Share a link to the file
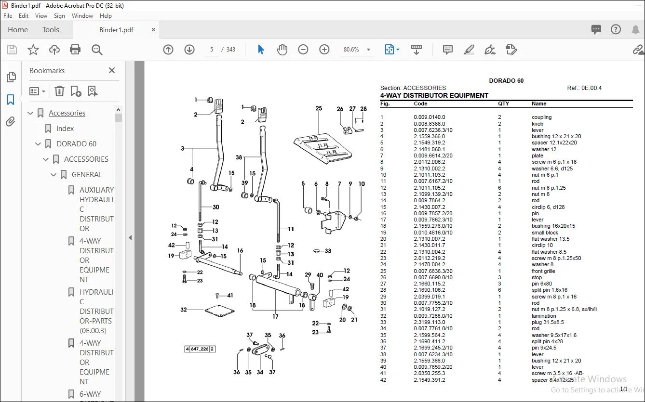Viewport: 645px width, 402px height. tap(639, 50)
